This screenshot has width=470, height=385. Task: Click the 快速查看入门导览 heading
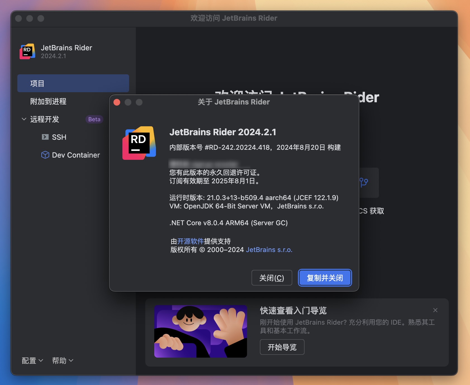coord(293,310)
